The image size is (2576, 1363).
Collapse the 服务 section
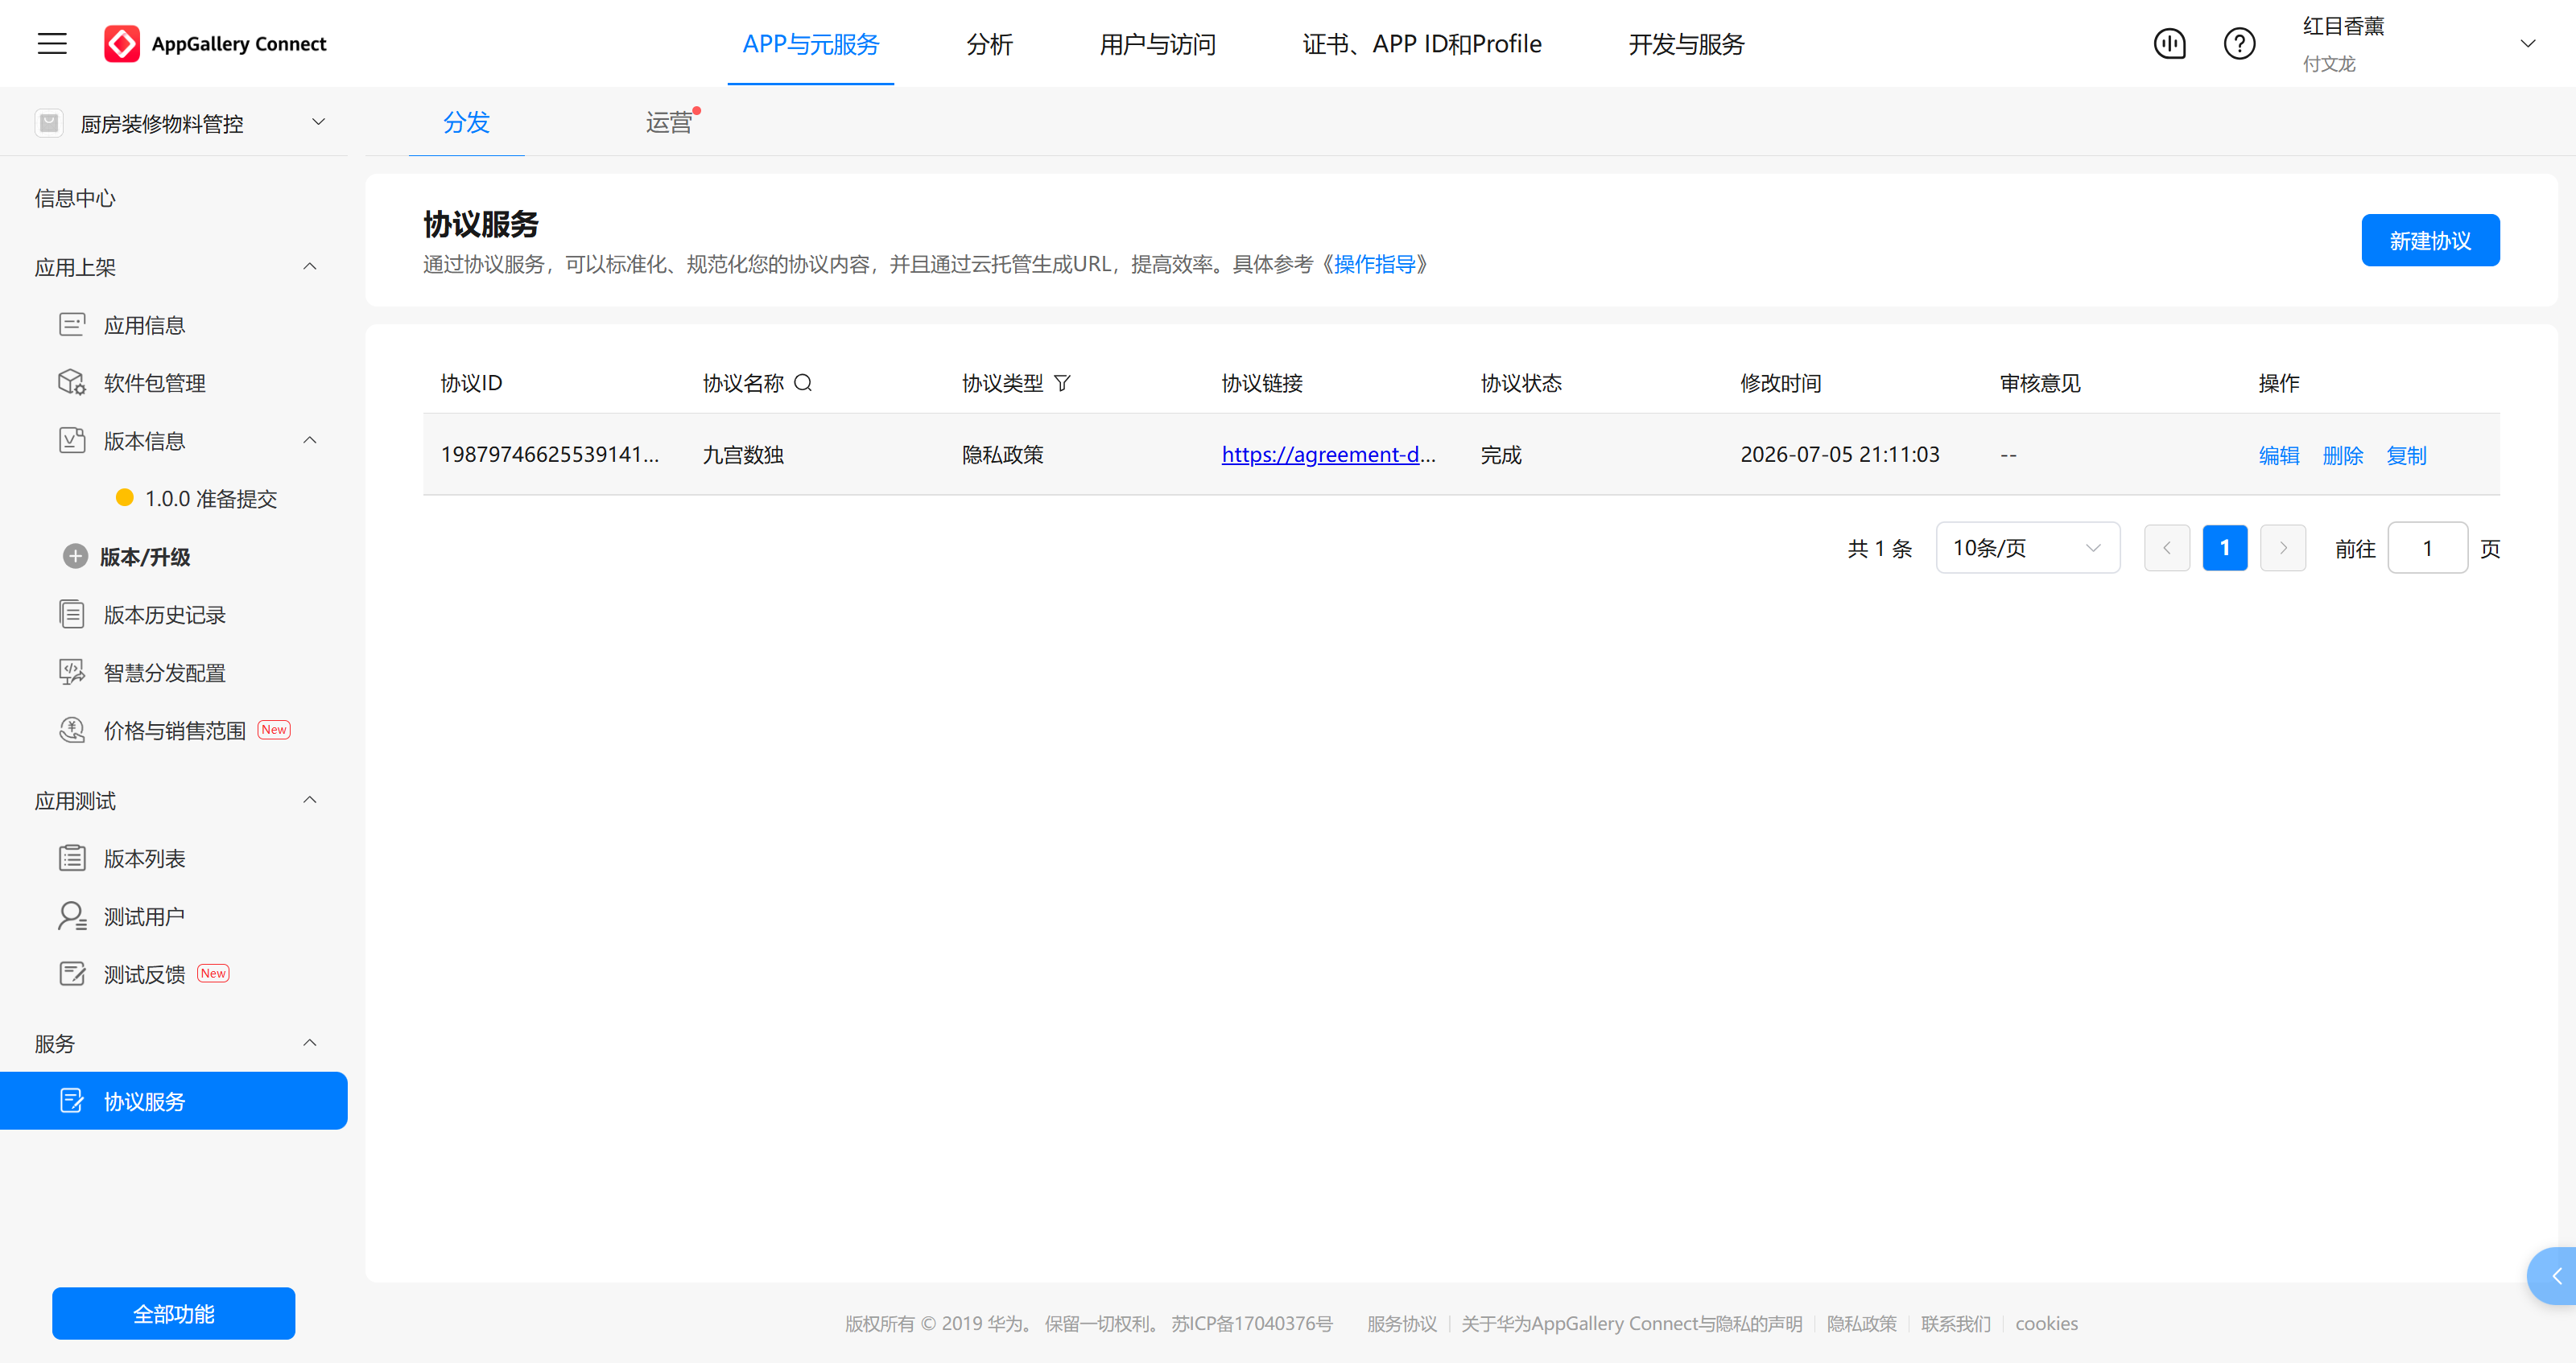pyautogui.click(x=310, y=1042)
